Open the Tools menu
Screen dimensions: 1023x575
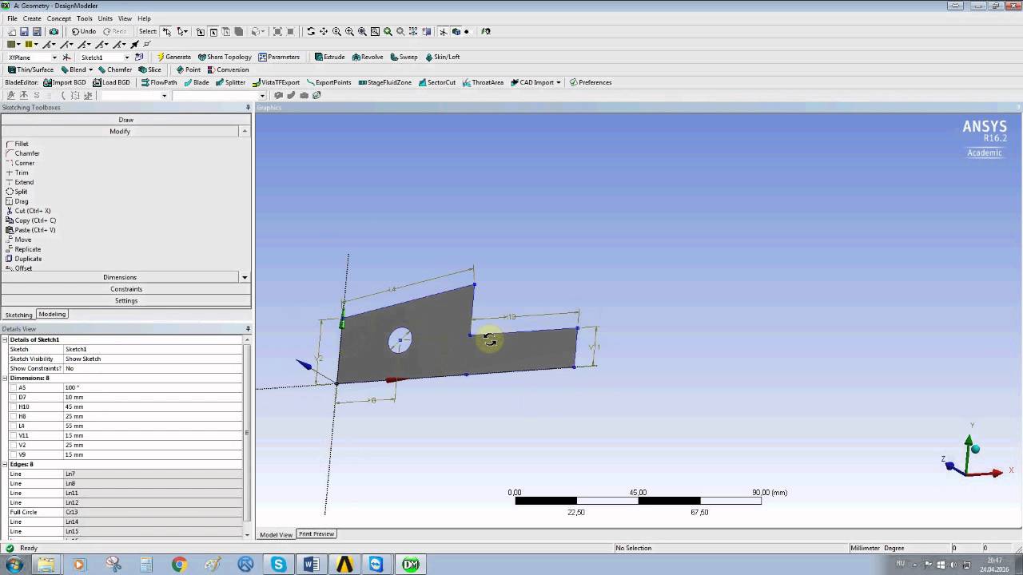(85, 18)
